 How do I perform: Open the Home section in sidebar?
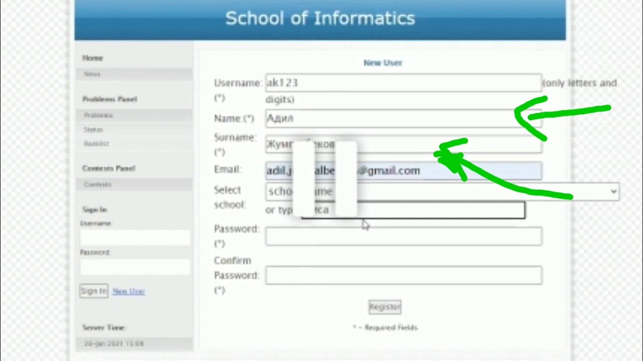pyautogui.click(x=92, y=58)
